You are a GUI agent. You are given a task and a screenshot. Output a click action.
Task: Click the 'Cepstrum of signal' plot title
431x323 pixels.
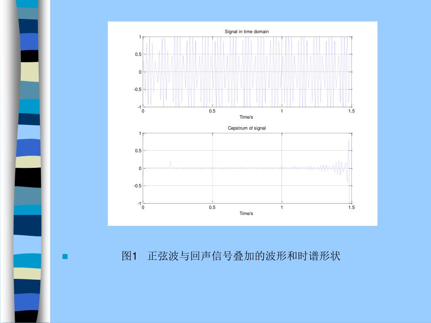[247, 128]
